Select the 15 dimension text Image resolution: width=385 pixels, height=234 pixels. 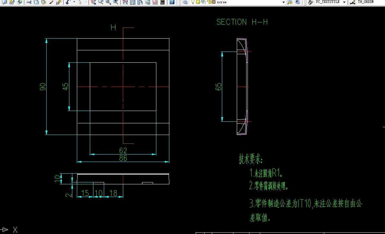(85, 193)
